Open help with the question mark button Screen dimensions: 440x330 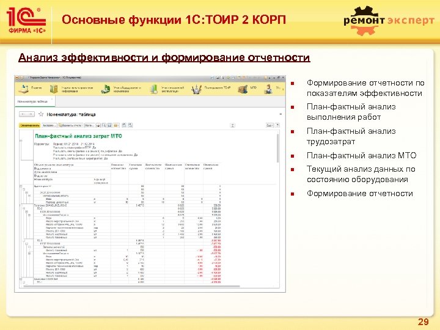click(x=277, y=125)
